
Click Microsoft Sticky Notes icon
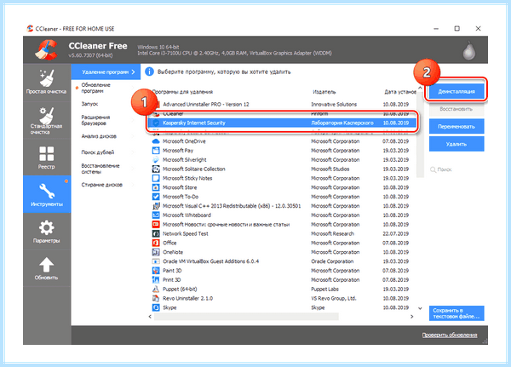point(156,178)
